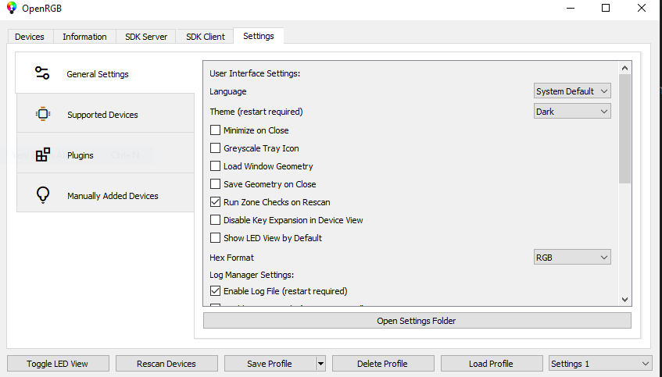
Task: Click the Supported Devices chip icon
Action: (x=43, y=114)
